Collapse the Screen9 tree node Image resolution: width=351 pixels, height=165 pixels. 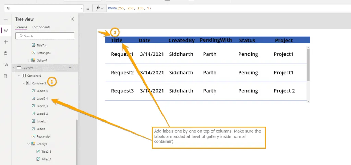click(x=14, y=68)
